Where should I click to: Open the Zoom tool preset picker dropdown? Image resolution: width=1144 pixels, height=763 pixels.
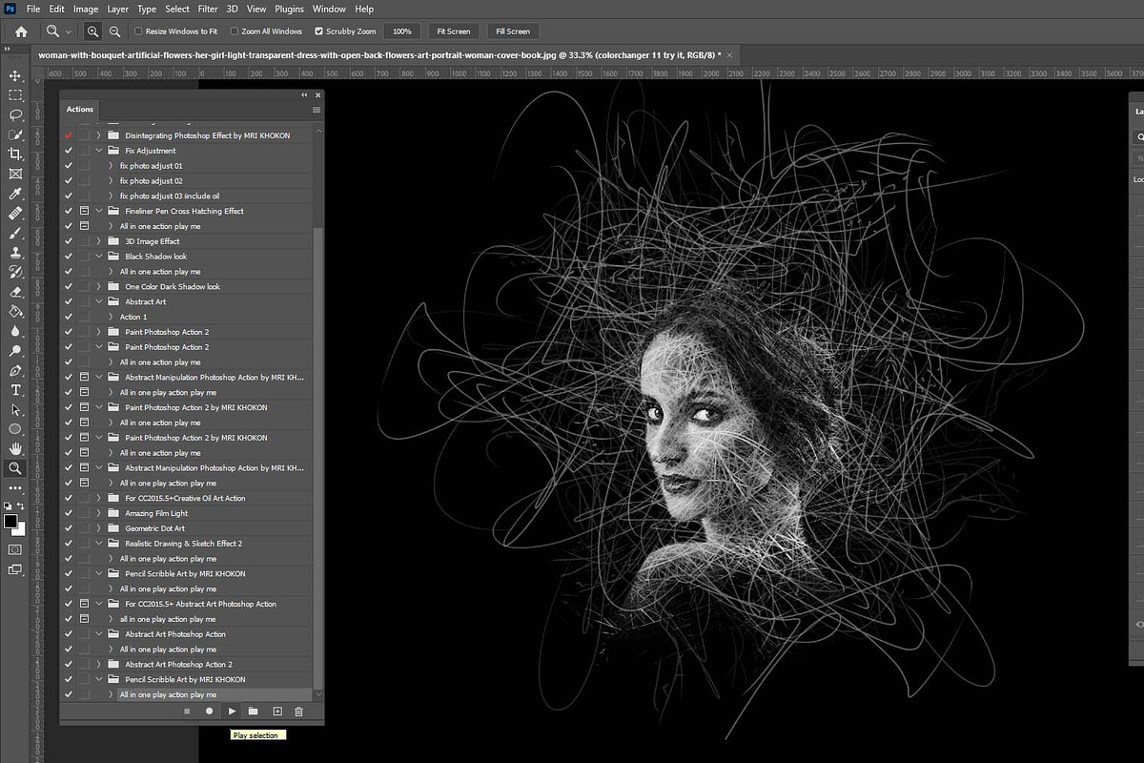point(69,31)
